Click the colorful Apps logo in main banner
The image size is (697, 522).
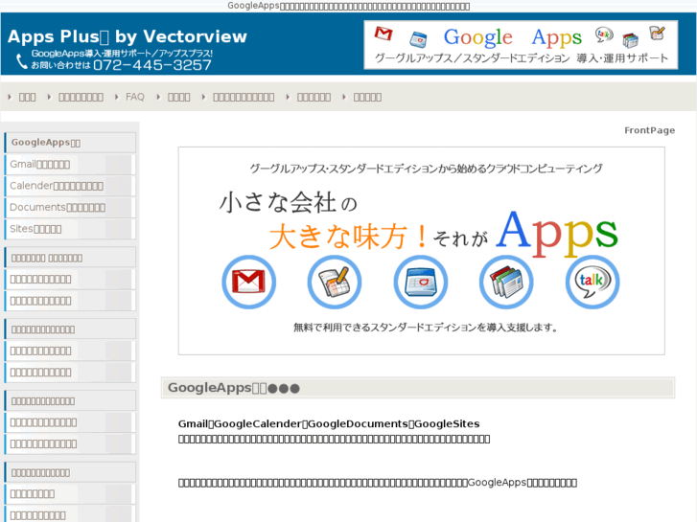[557, 233]
